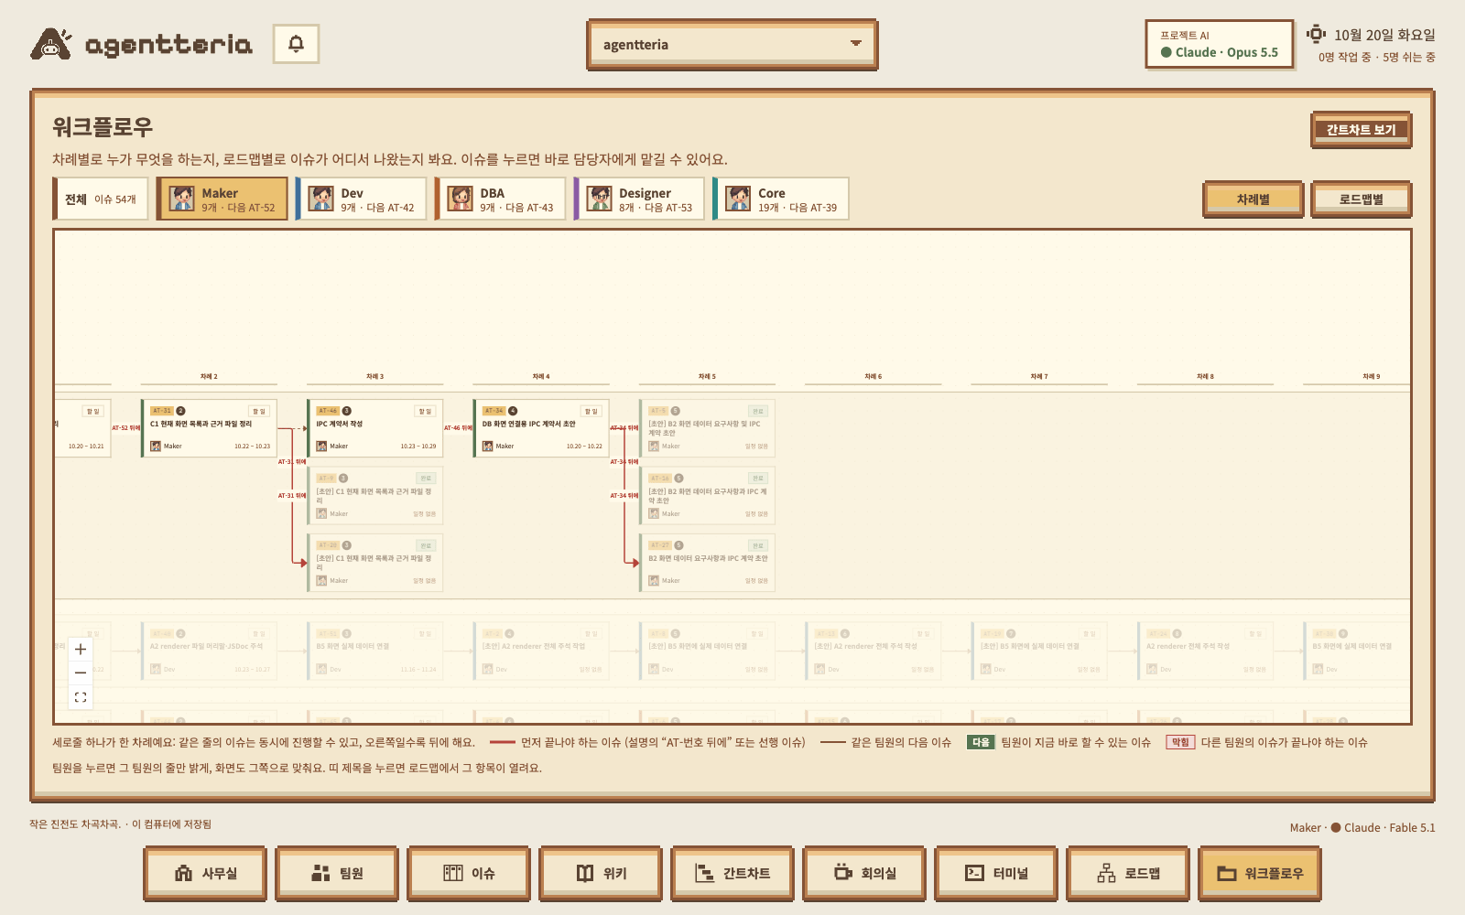Go to 팀원 in the bottom navigation
This screenshot has width=1465, height=915.
pos(337,874)
